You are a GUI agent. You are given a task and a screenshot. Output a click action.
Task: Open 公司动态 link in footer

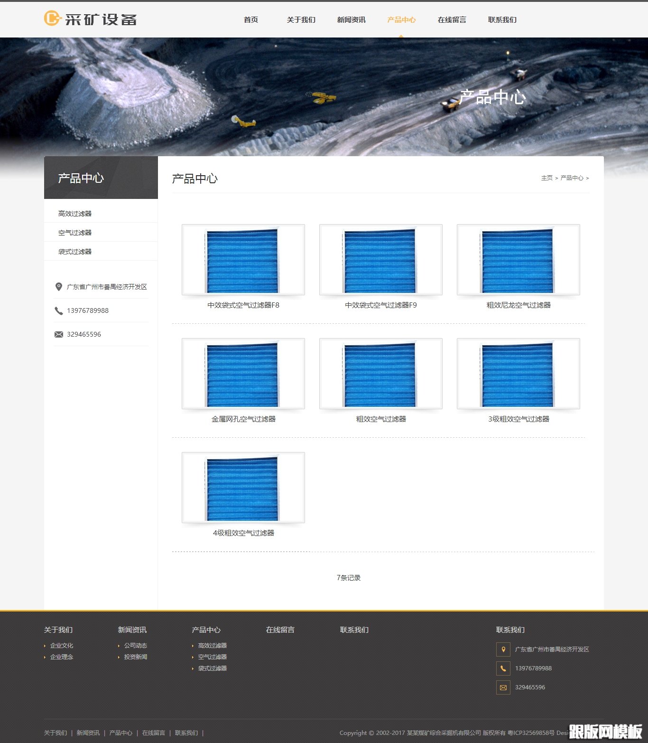pyautogui.click(x=136, y=646)
